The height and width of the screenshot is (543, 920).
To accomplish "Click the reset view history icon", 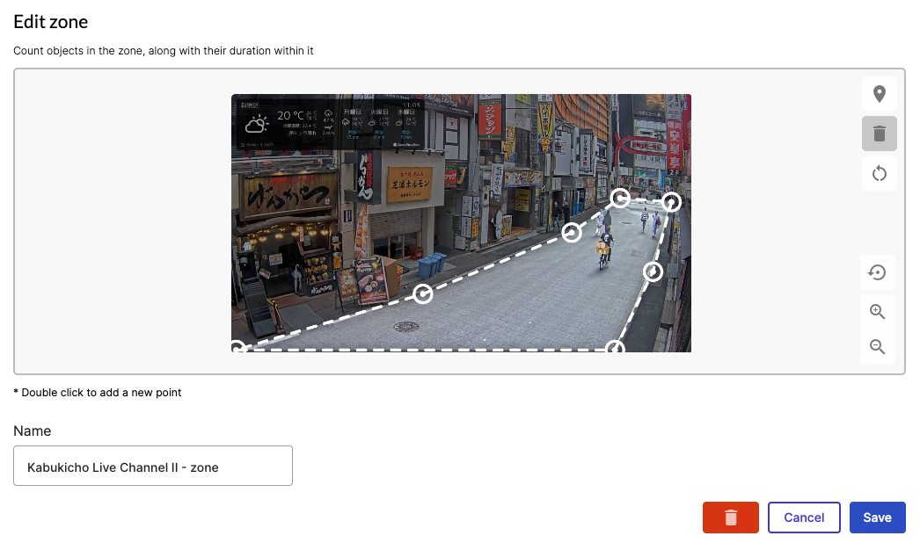I will (x=877, y=272).
